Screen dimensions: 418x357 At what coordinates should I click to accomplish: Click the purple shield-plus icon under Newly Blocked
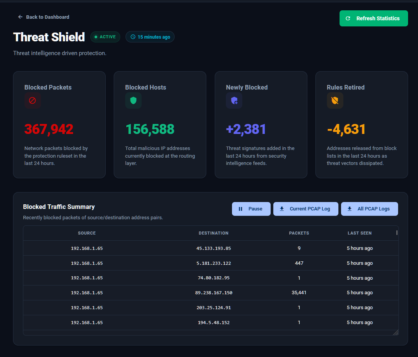coord(234,100)
